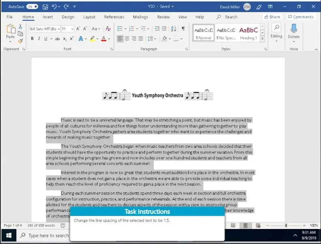
Task: Open Change Case dropdown
Action: click(96, 29)
